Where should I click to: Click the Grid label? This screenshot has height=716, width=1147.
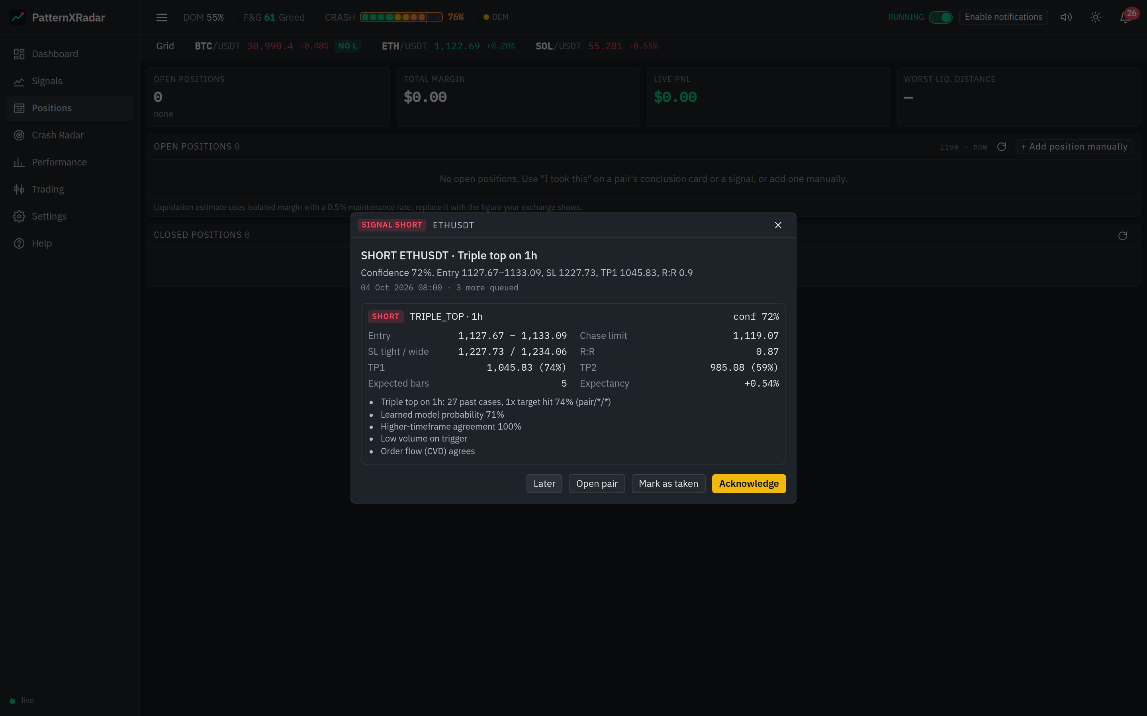click(x=165, y=46)
